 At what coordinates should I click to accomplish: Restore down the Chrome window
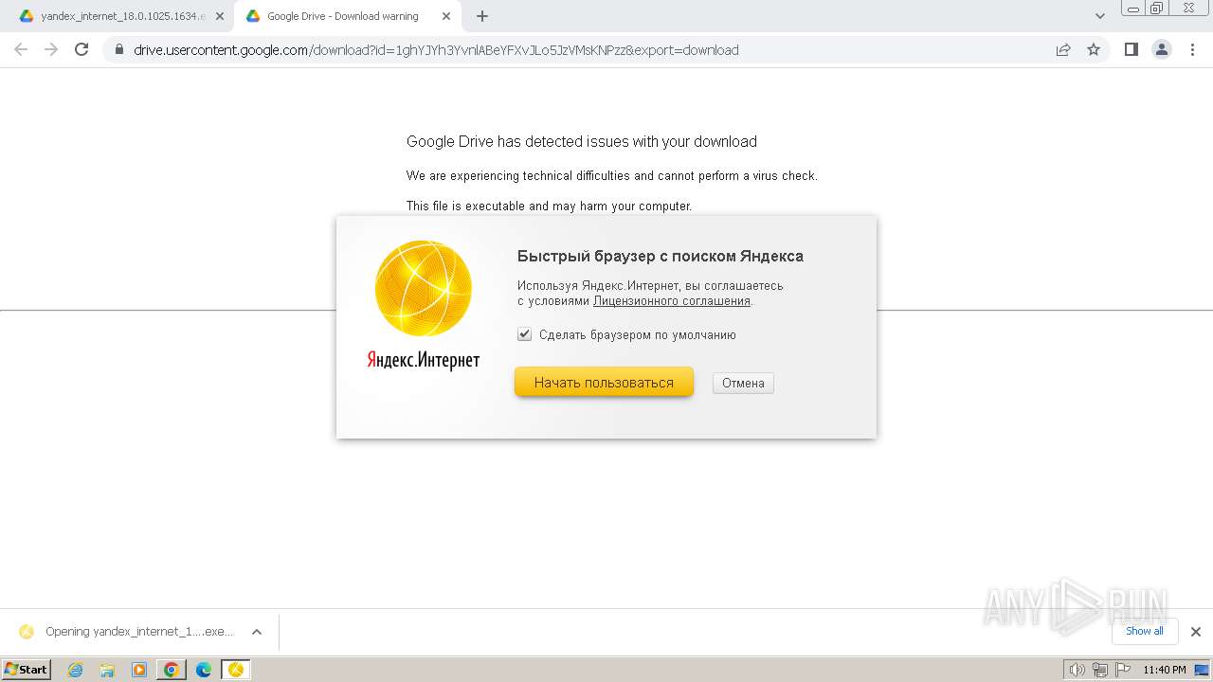(x=1157, y=8)
